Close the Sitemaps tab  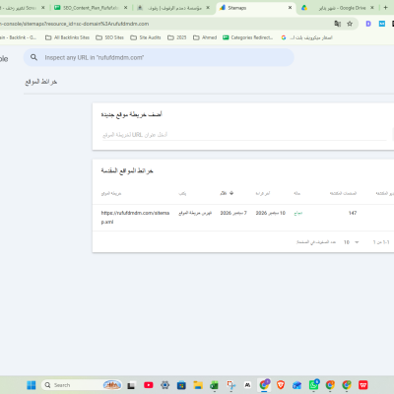click(290, 8)
